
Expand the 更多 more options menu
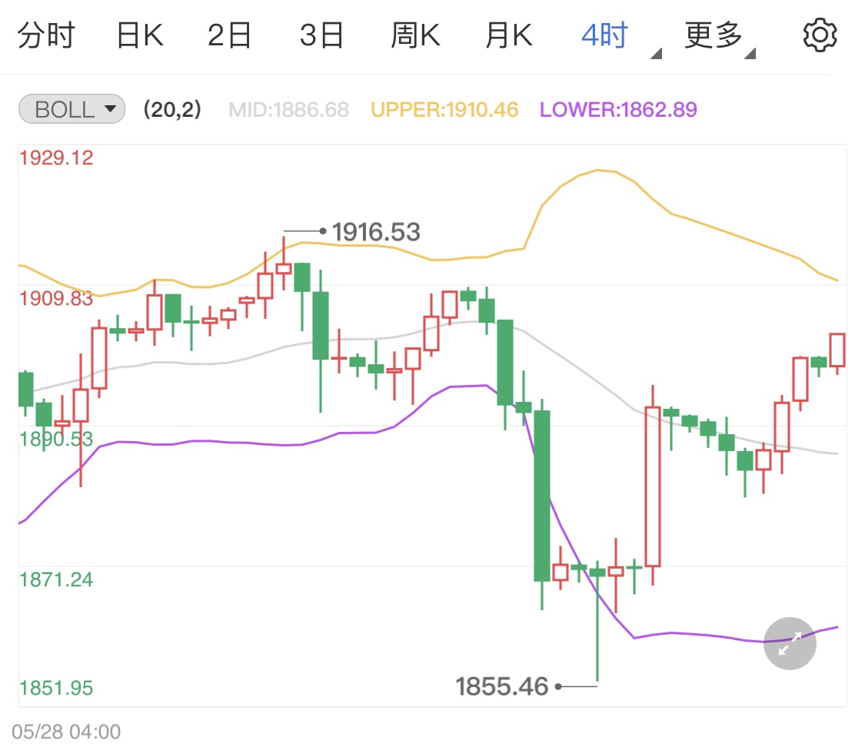coord(720,38)
